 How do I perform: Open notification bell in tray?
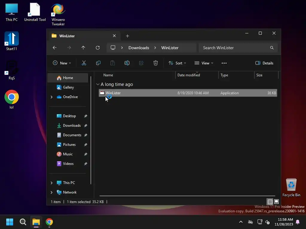click(x=298, y=222)
